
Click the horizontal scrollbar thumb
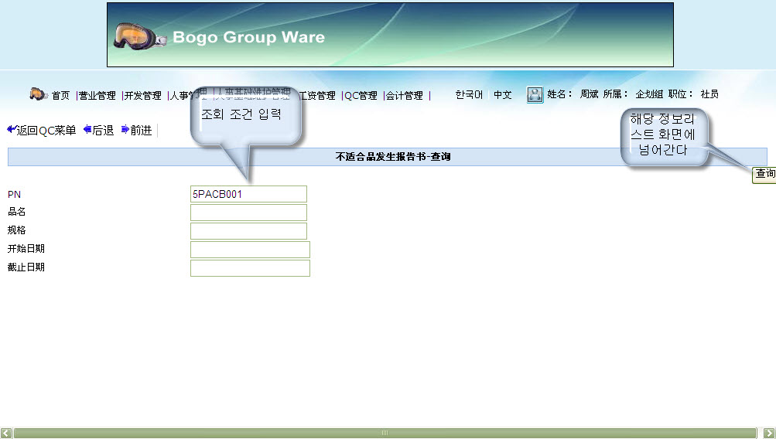(x=385, y=433)
